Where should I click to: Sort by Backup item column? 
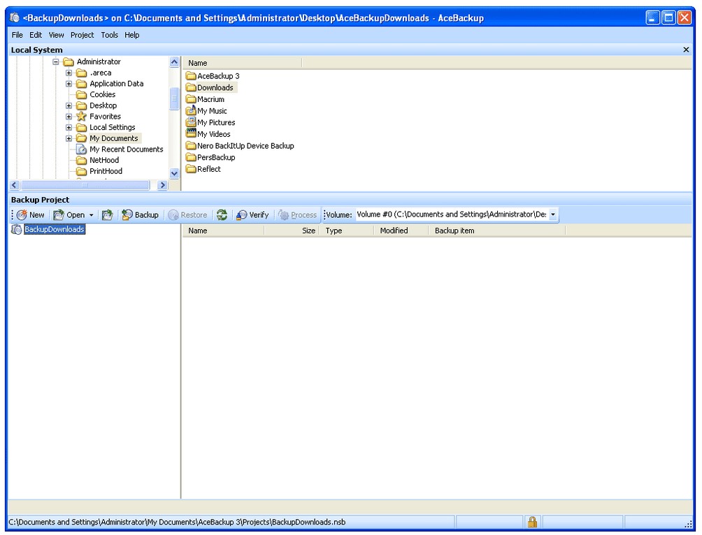[x=497, y=230]
